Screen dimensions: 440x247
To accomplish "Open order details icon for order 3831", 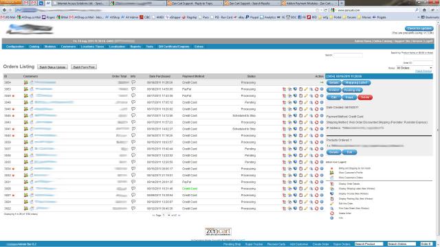I will (284, 182).
